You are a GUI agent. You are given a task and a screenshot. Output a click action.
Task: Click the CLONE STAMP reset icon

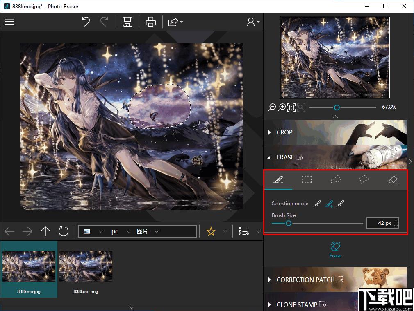322,304
